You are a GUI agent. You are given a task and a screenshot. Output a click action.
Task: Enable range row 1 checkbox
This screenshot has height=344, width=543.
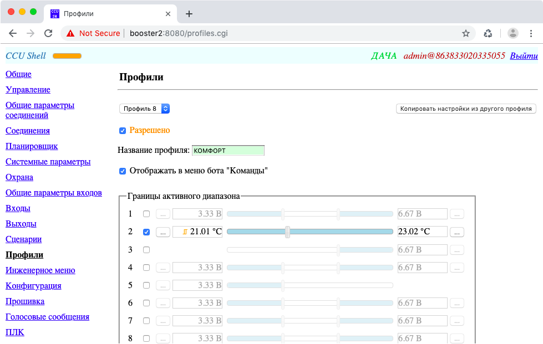point(146,214)
